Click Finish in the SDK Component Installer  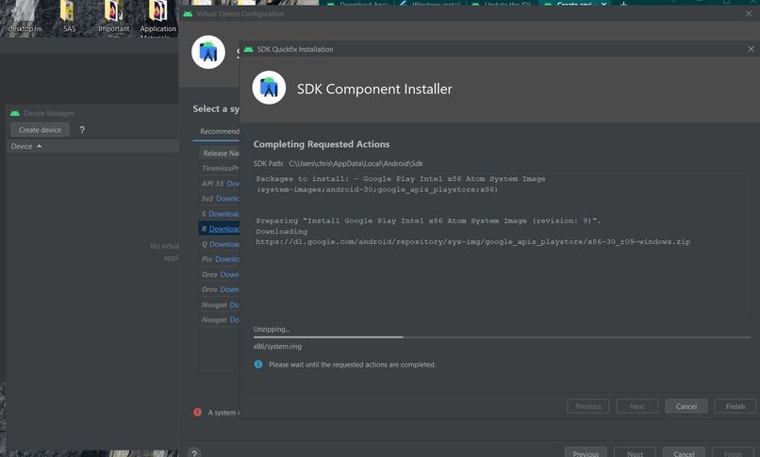click(x=735, y=406)
